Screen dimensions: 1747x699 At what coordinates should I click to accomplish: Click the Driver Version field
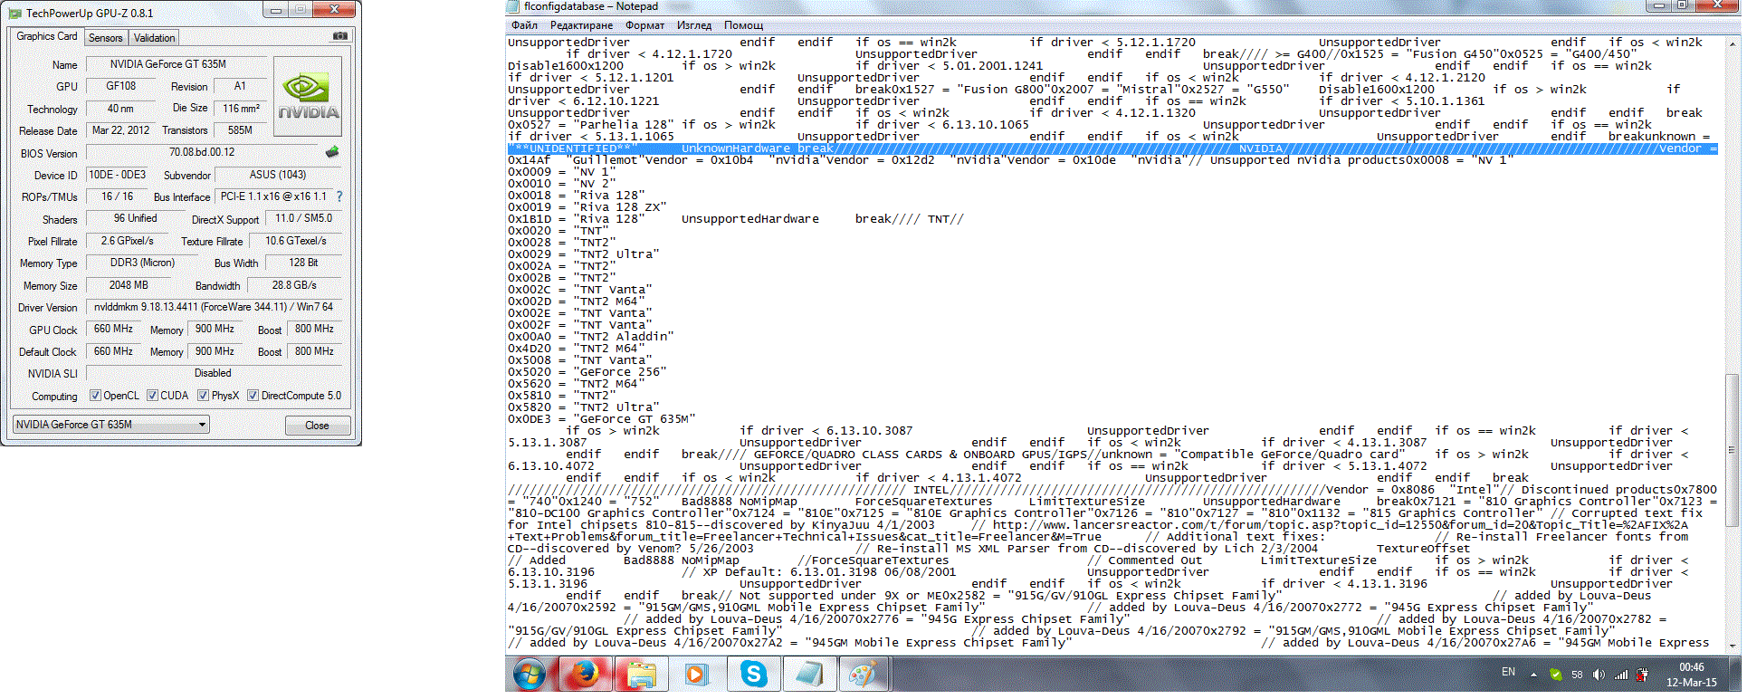pos(214,307)
